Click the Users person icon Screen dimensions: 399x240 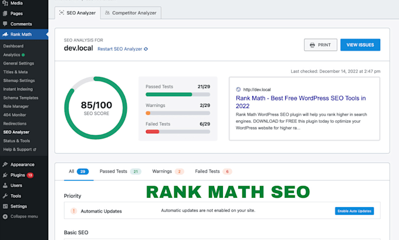click(5, 185)
